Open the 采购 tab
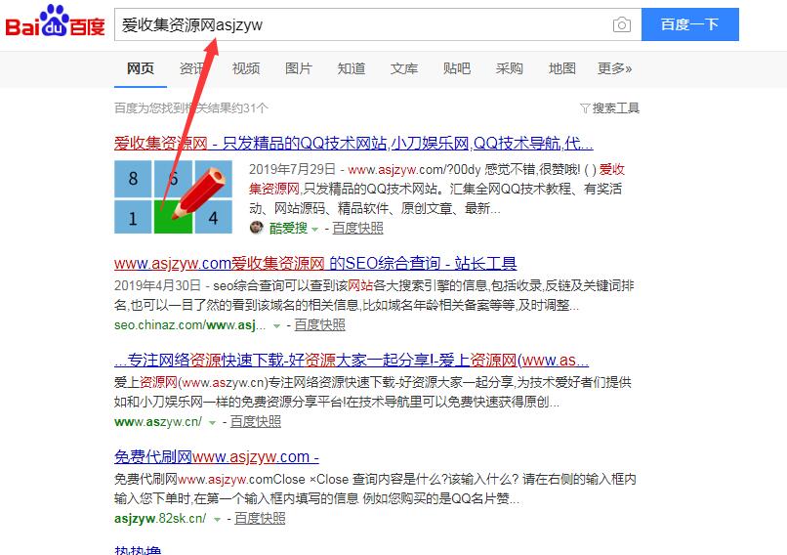The width and height of the screenshot is (787, 555). [509, 68]
